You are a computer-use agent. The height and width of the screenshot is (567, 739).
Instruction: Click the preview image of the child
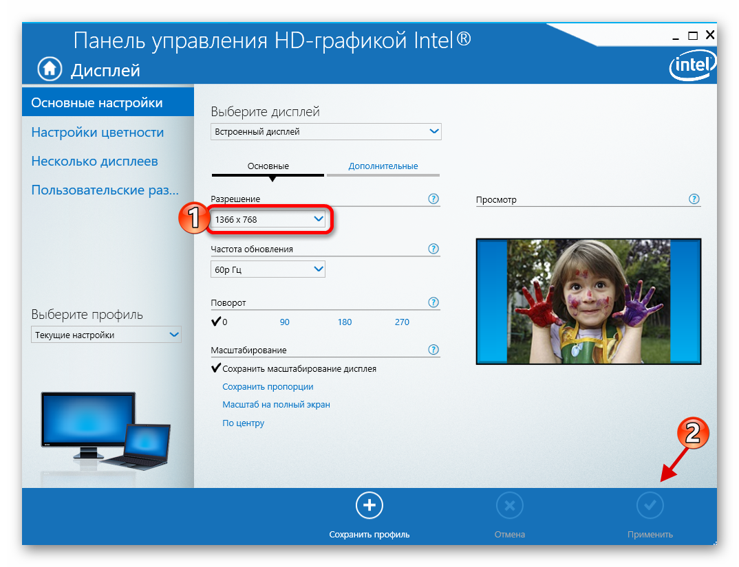(x=588, y=301)
